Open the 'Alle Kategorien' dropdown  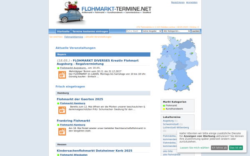click(177, 31)
